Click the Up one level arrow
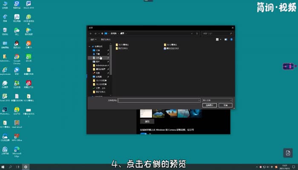This screenshot has height=170, width=298. coord(101,33)
